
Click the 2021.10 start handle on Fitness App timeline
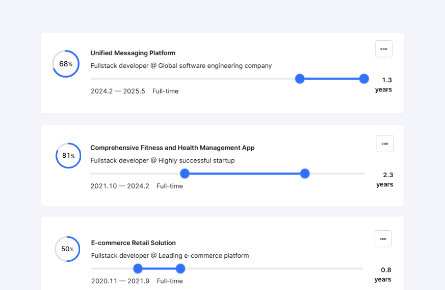point(185,174)
